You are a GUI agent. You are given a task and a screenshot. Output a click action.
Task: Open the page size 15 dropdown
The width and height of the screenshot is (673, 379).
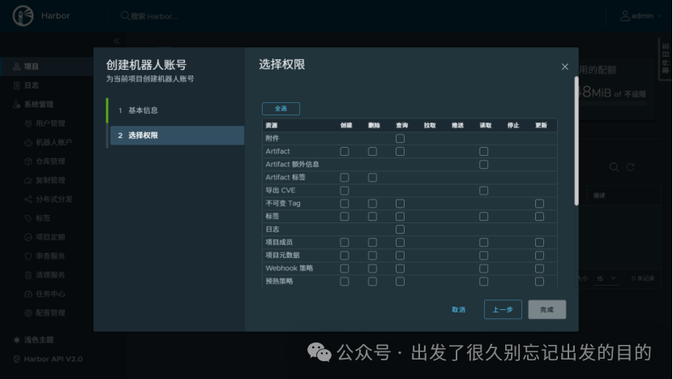tap(606, 278)
